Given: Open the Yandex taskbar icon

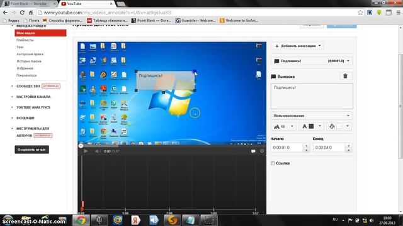Looking at the screenshot, I should click(x=136, y=220).
